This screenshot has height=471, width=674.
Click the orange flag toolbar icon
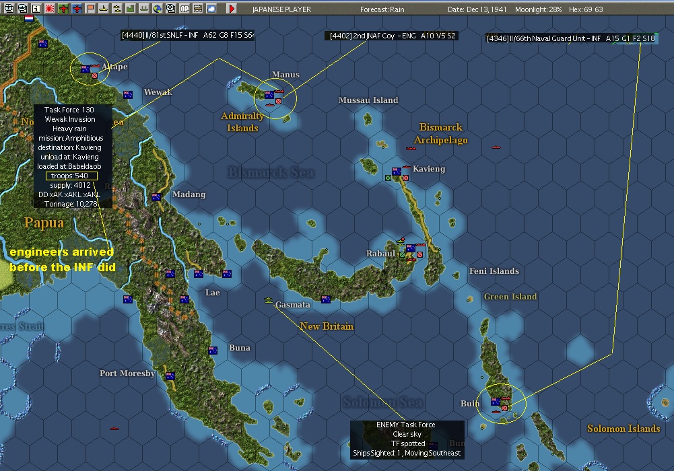click(90, 8)
